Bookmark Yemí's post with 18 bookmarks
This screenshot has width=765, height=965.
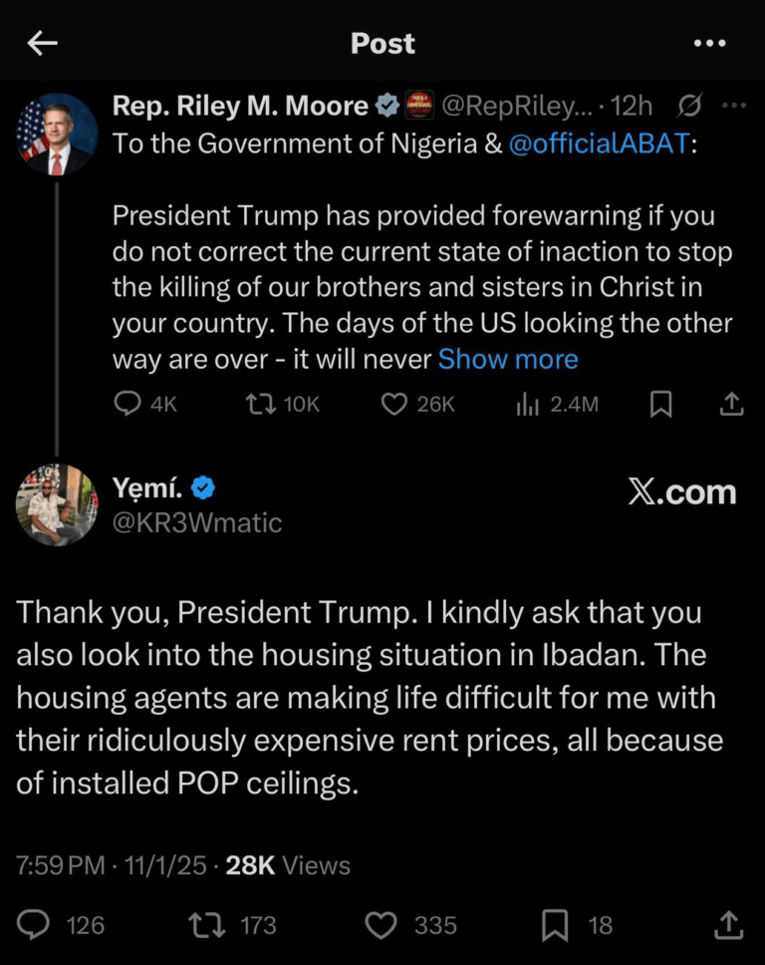coord(555,925)
